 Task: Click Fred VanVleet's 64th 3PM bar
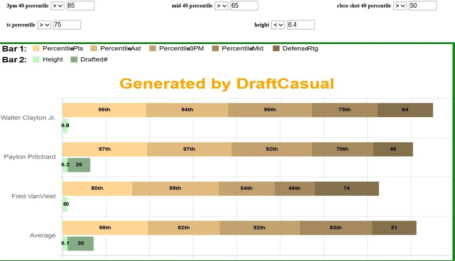(x=246, y=189)
